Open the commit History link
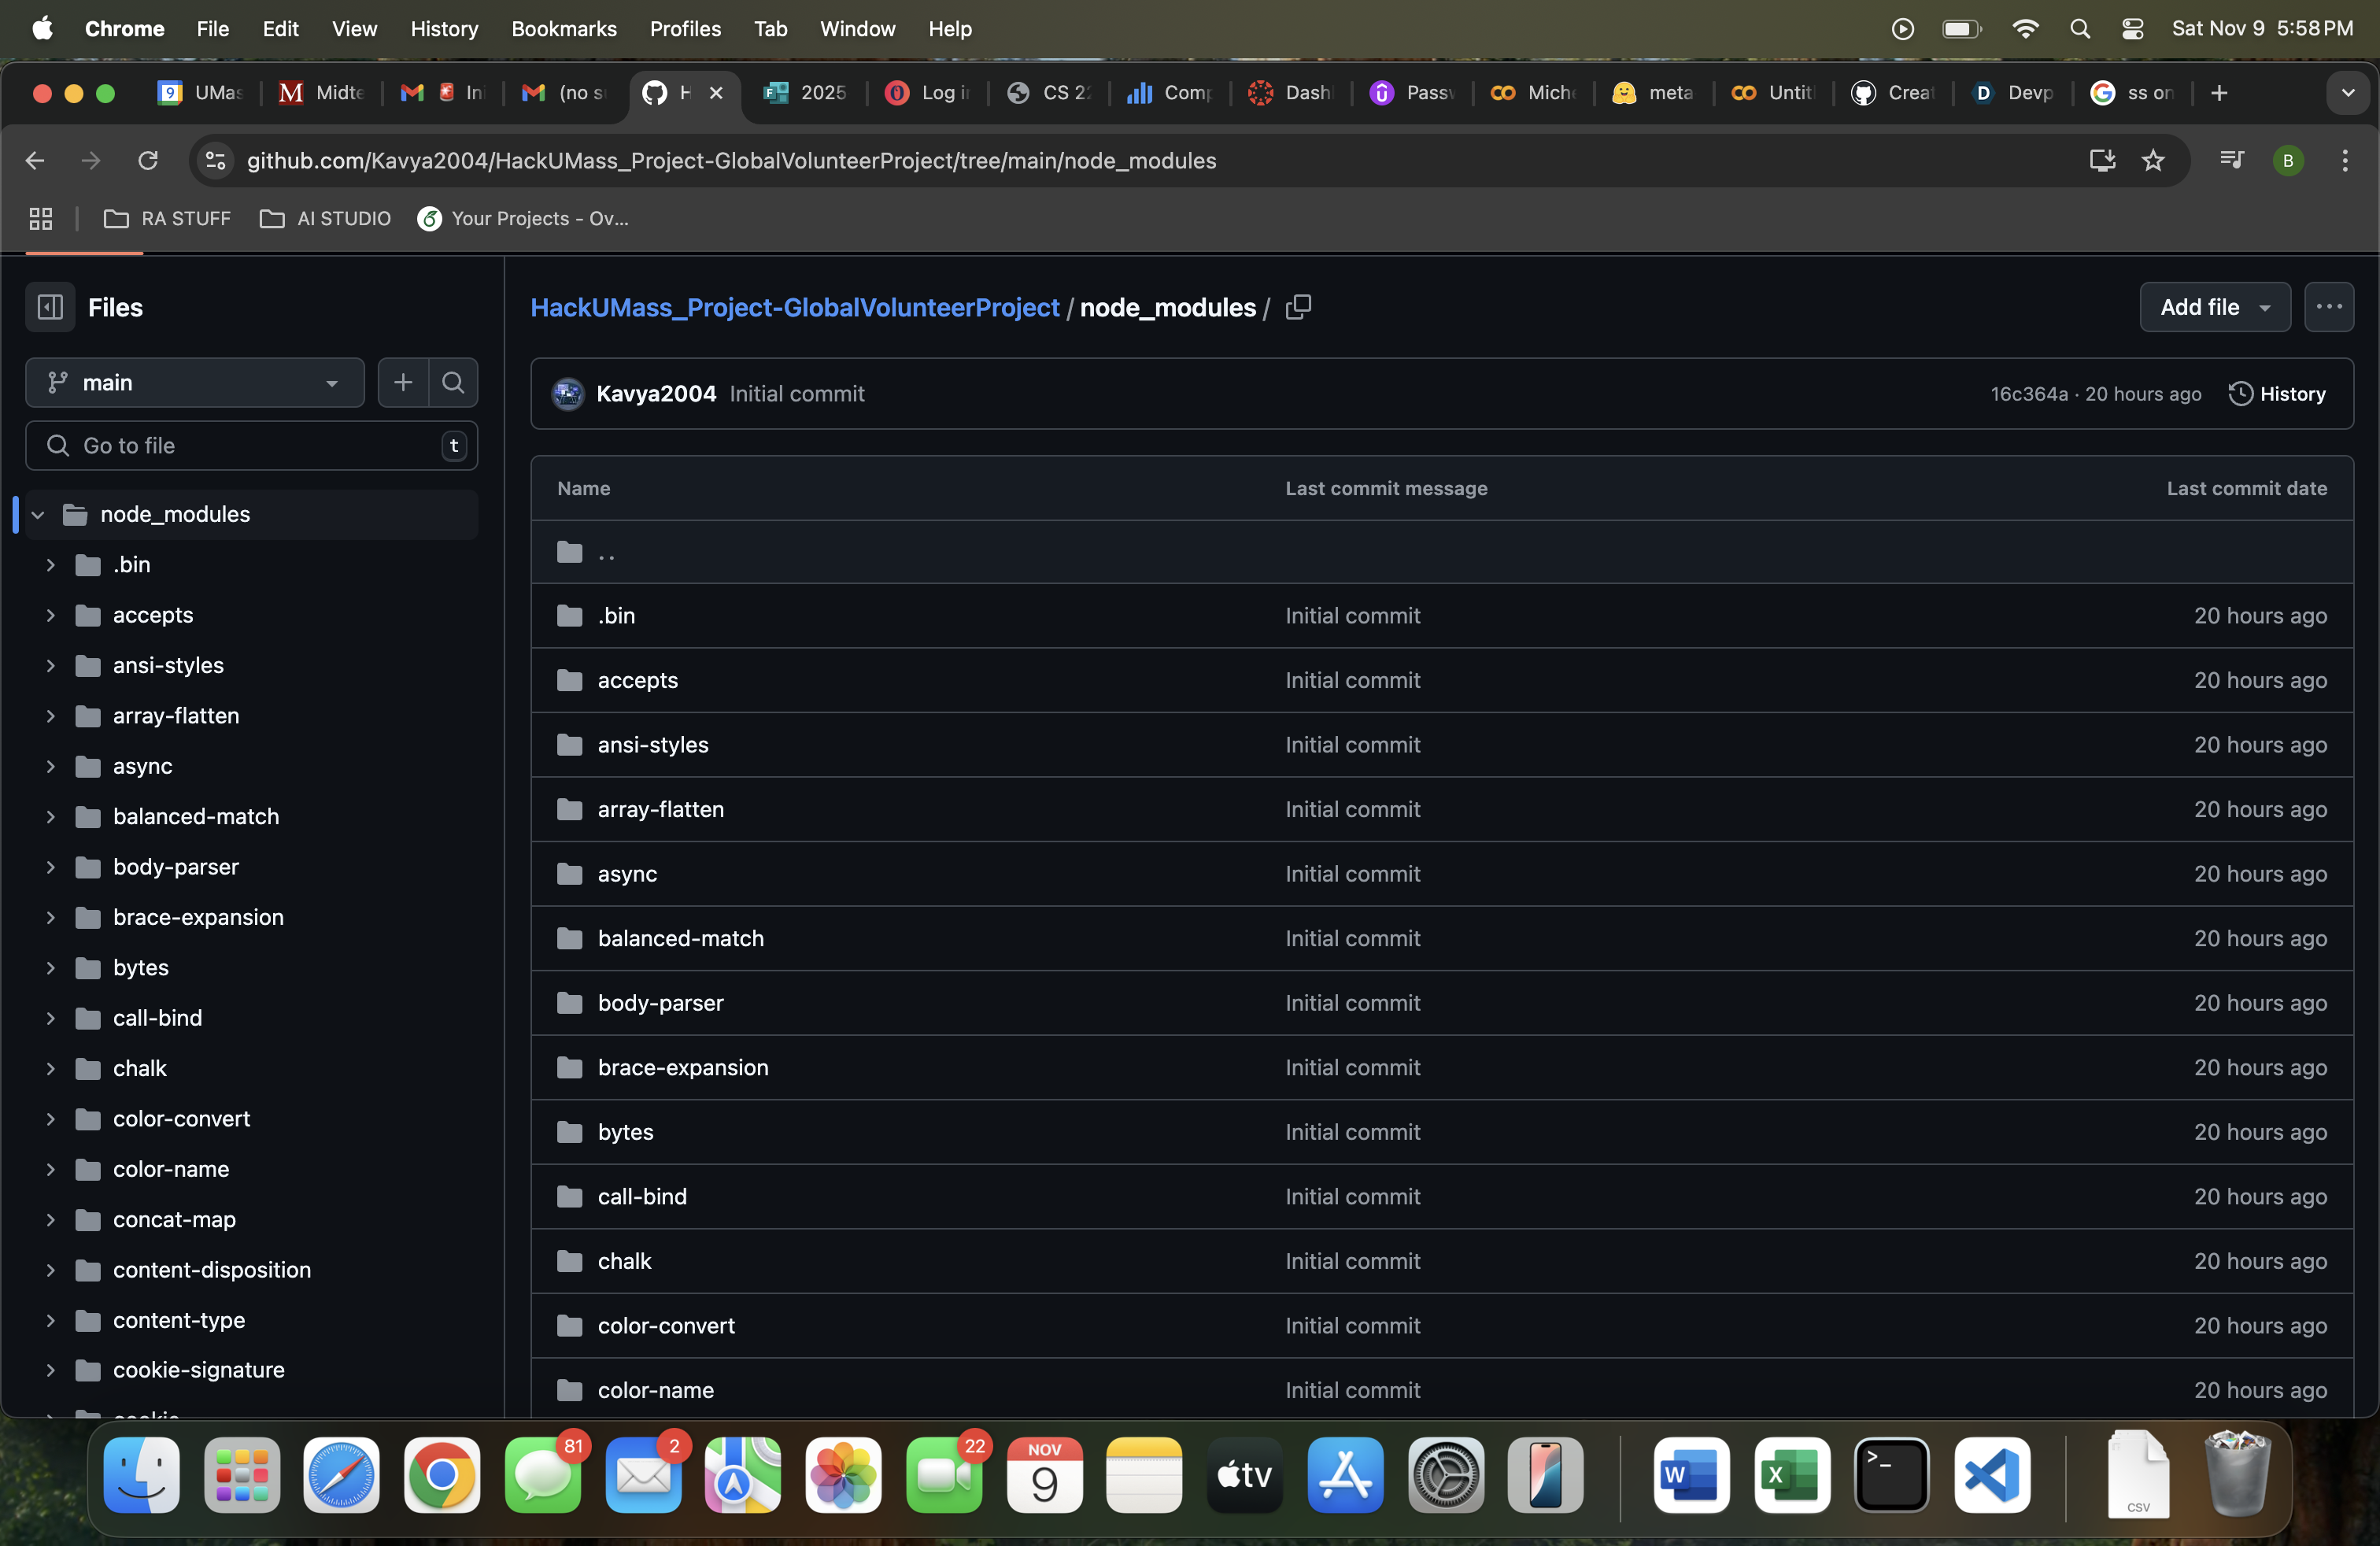The width and height of the screenshot is (2380, 1546). click(2277, 394)
